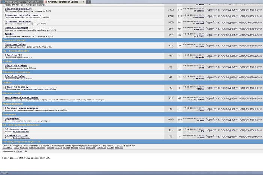This screenshot has width=263, height=175.
Task: Follow the small ВА Эйр Казахстан description link
Action: click(x=21, y=138)
